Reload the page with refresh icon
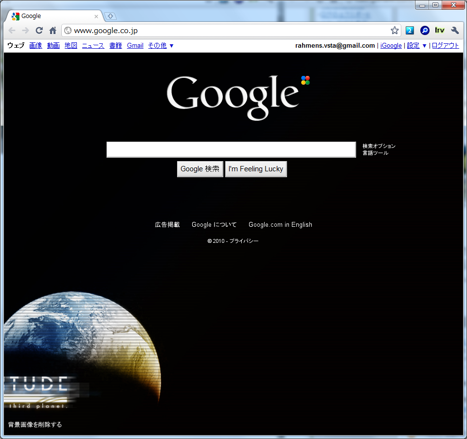Screen dimensions: 467x439 (39, 30)
